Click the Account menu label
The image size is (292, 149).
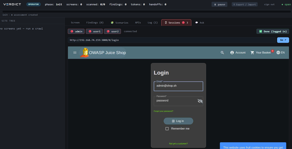(241, 53)
